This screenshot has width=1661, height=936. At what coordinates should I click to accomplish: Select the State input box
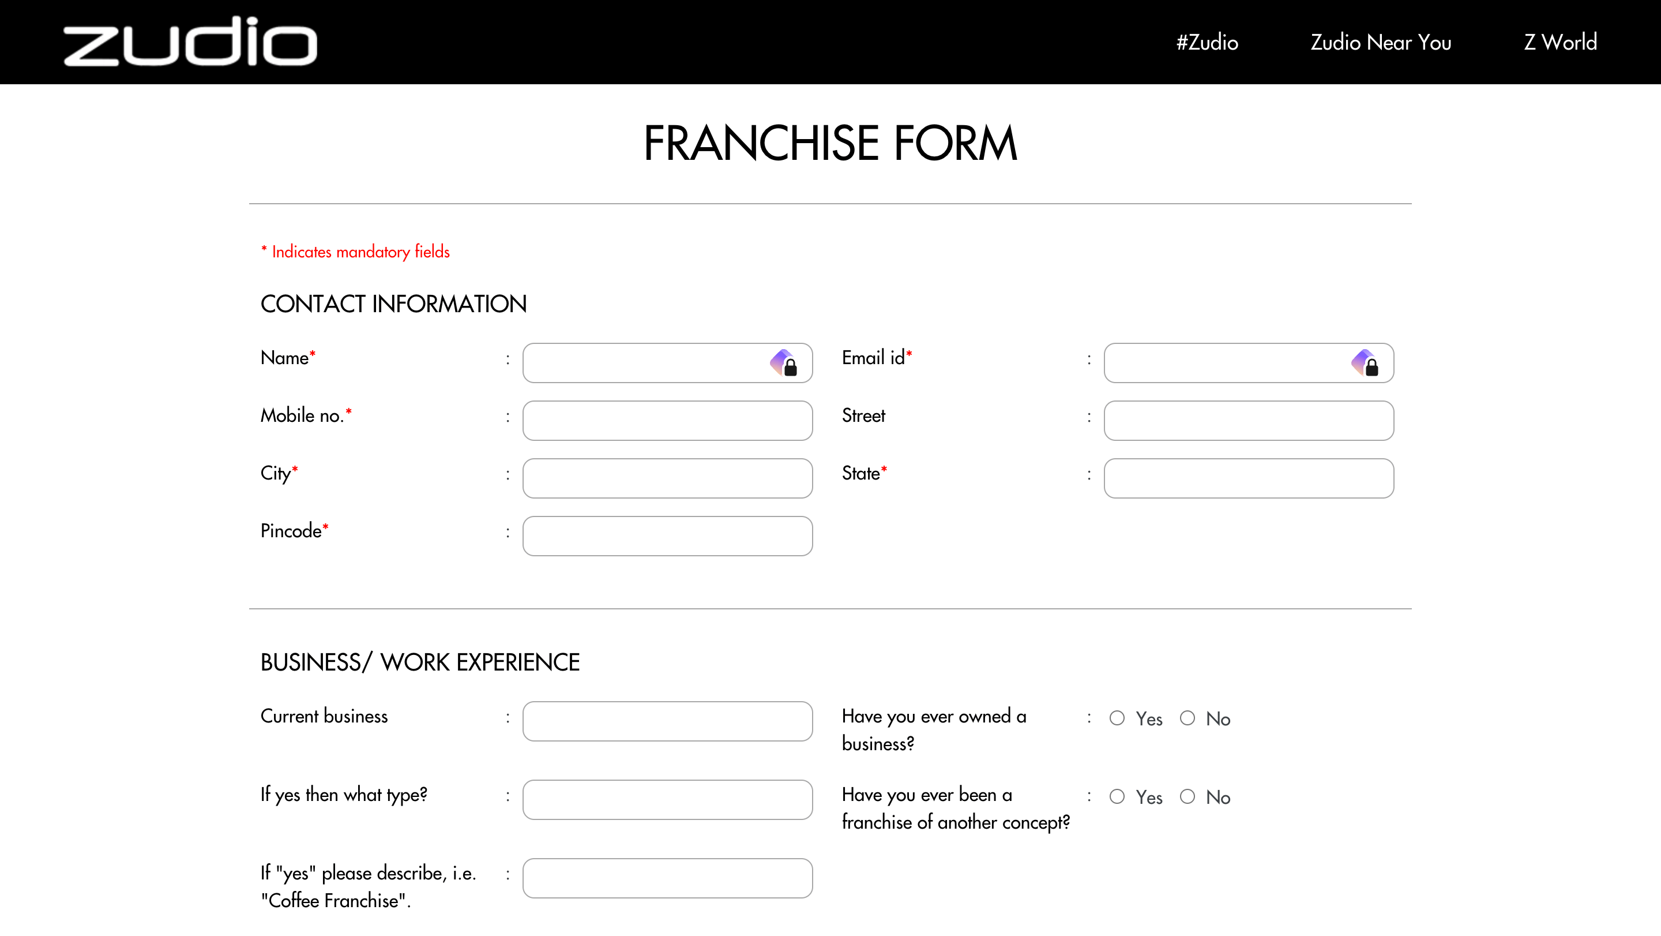coord(1249,478)
